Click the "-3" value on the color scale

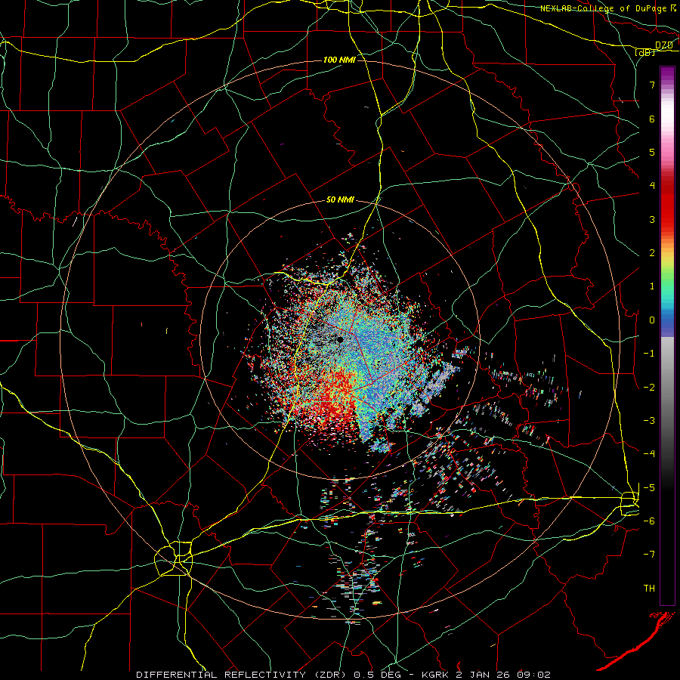click(649, 420)
